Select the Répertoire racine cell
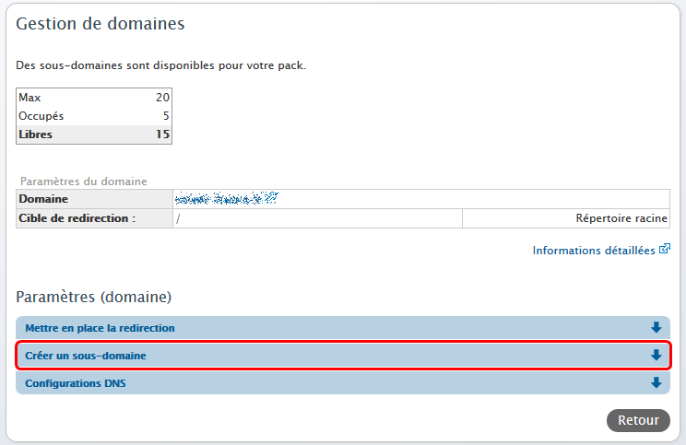This screenshot has width=686, height=445. pyautogui.click(x=621, y=218)
